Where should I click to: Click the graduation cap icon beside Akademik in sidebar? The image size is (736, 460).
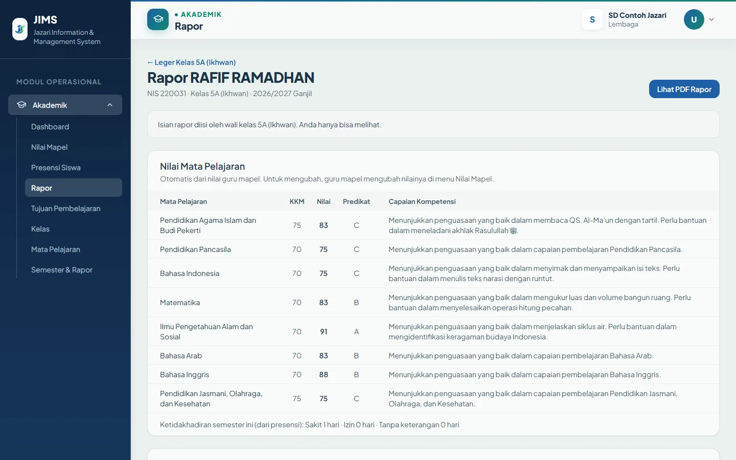[21, 105]
